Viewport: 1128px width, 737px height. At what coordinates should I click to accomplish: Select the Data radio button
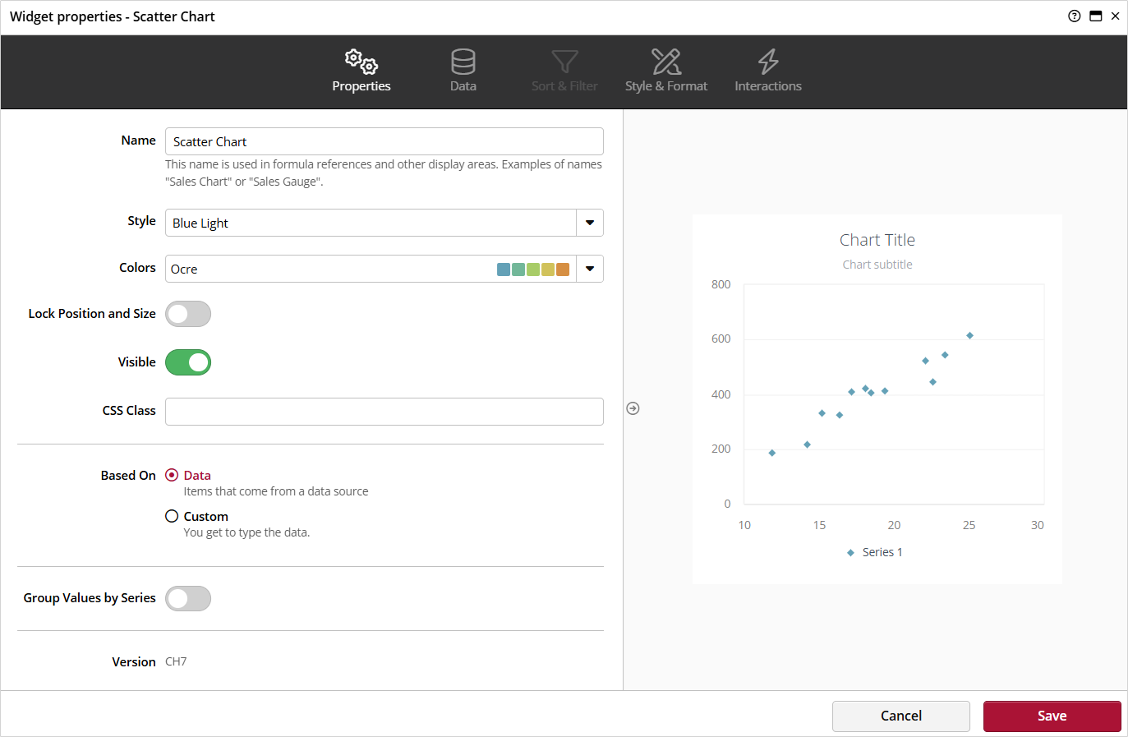[x=172, y=475]
